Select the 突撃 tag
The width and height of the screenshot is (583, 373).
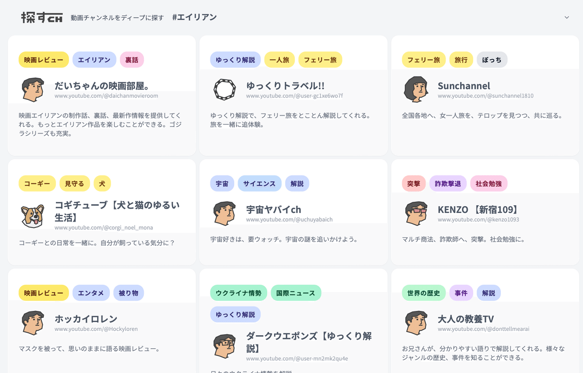413,183
